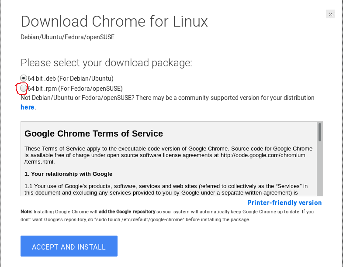The height and width of the screenshot is (267, 343).
Task: Open the community-supported 'here' link
Action: [28, 107]
